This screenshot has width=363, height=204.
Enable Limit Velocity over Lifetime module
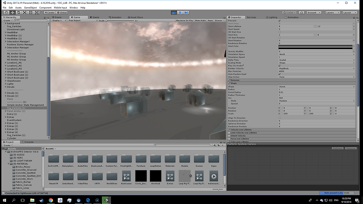coord(229,133)
